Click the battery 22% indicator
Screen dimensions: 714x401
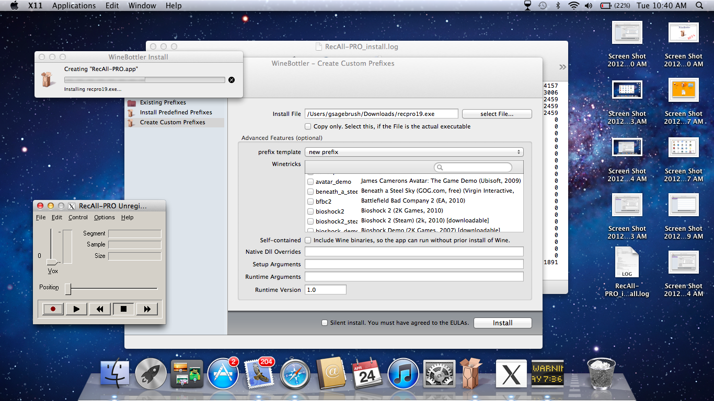pos(615,6)
